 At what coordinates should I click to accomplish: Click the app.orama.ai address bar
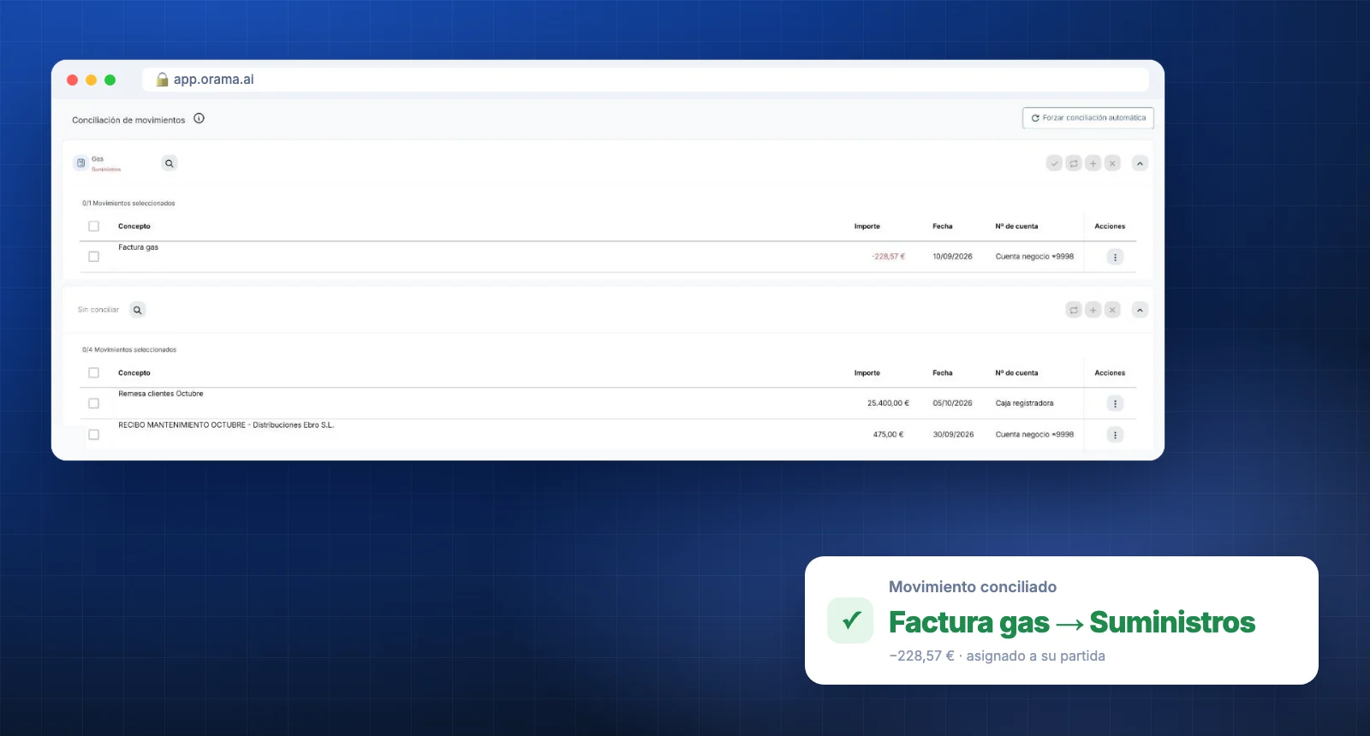[646, 80]
